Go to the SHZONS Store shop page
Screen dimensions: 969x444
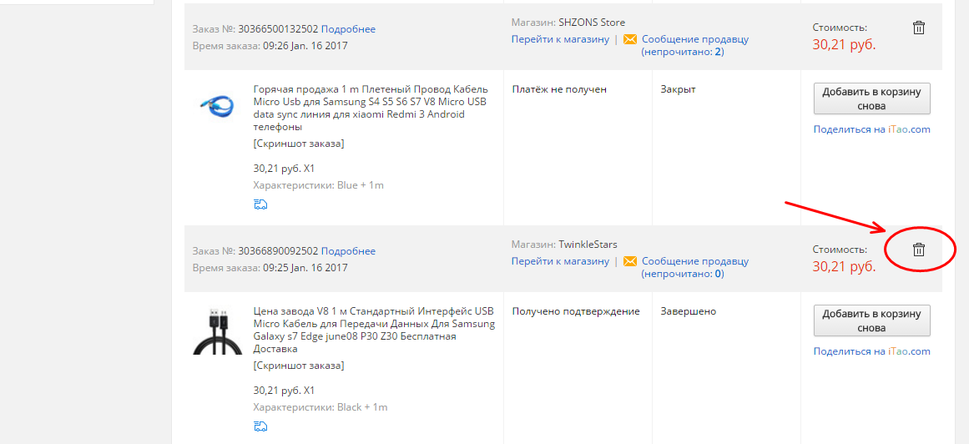click(560, 39)
